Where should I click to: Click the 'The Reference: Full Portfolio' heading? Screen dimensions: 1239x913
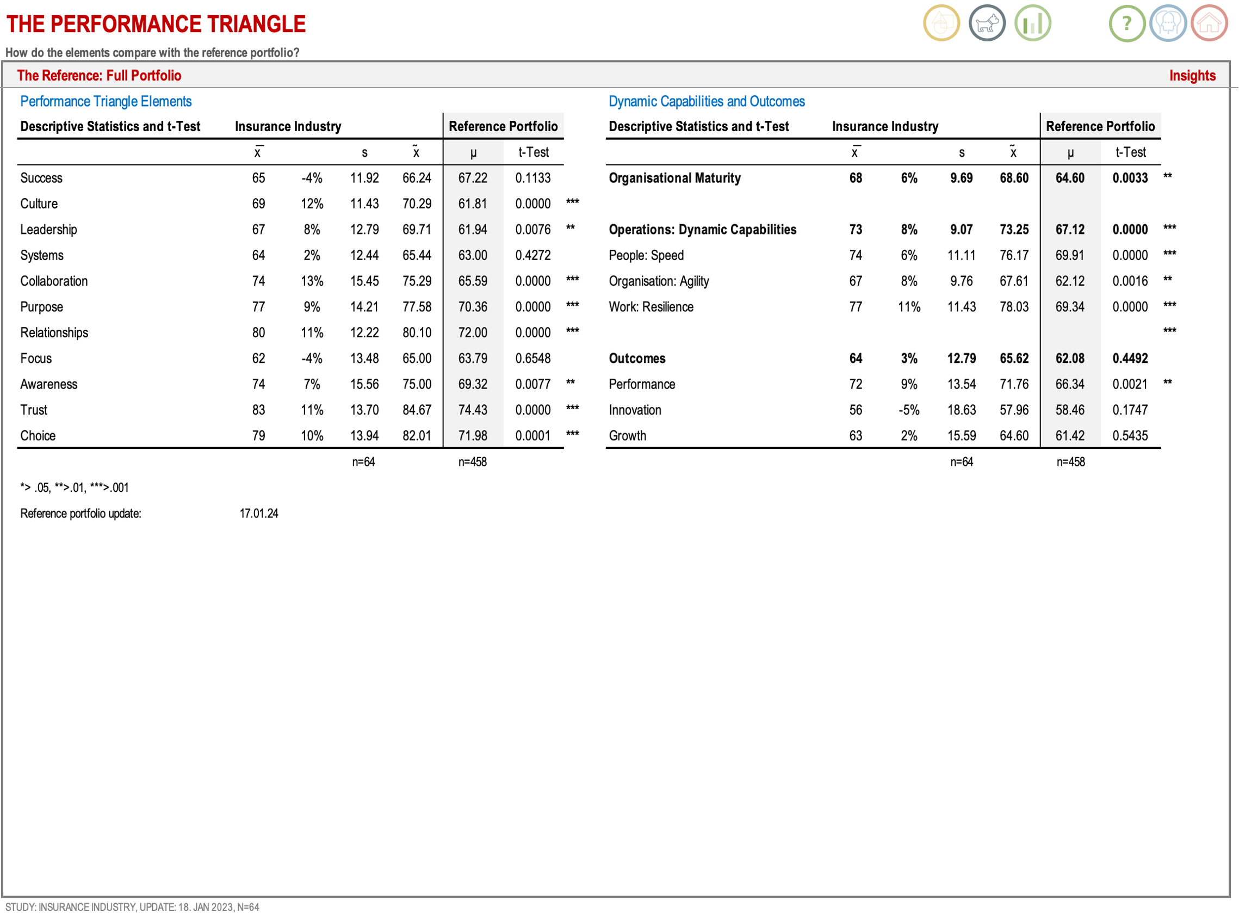pyautogui.click(x=100, y=76)
